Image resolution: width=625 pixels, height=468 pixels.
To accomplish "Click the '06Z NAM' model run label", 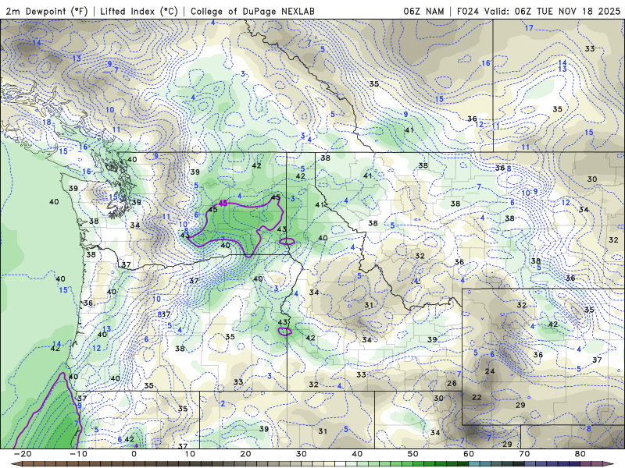I will point(423,11).
